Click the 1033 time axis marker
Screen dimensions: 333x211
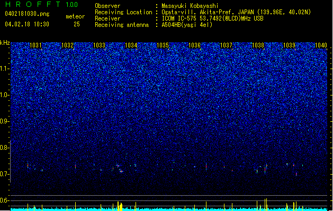(x=99, y=45)
